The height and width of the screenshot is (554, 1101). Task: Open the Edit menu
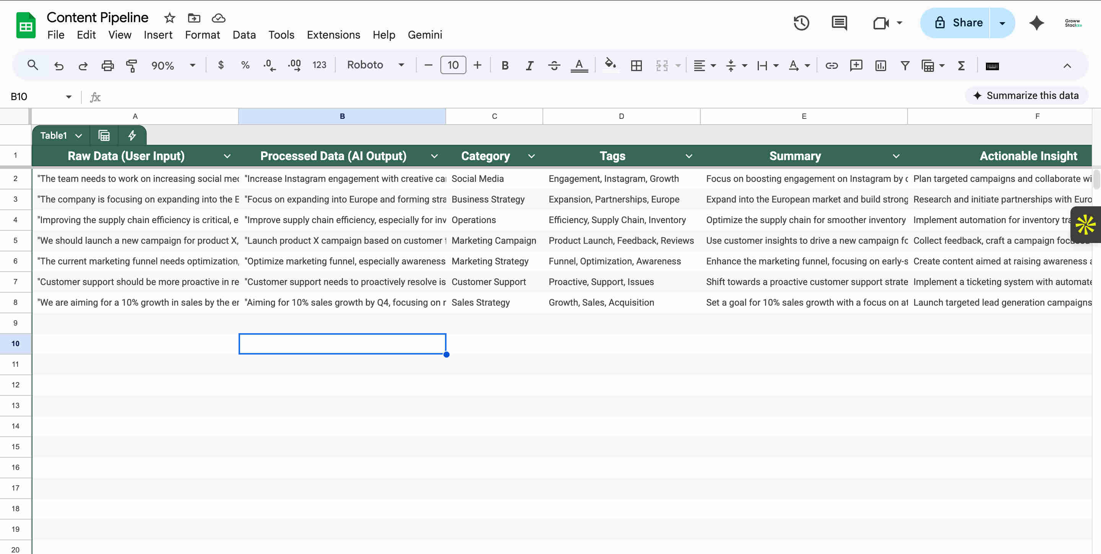coord(86,35)
